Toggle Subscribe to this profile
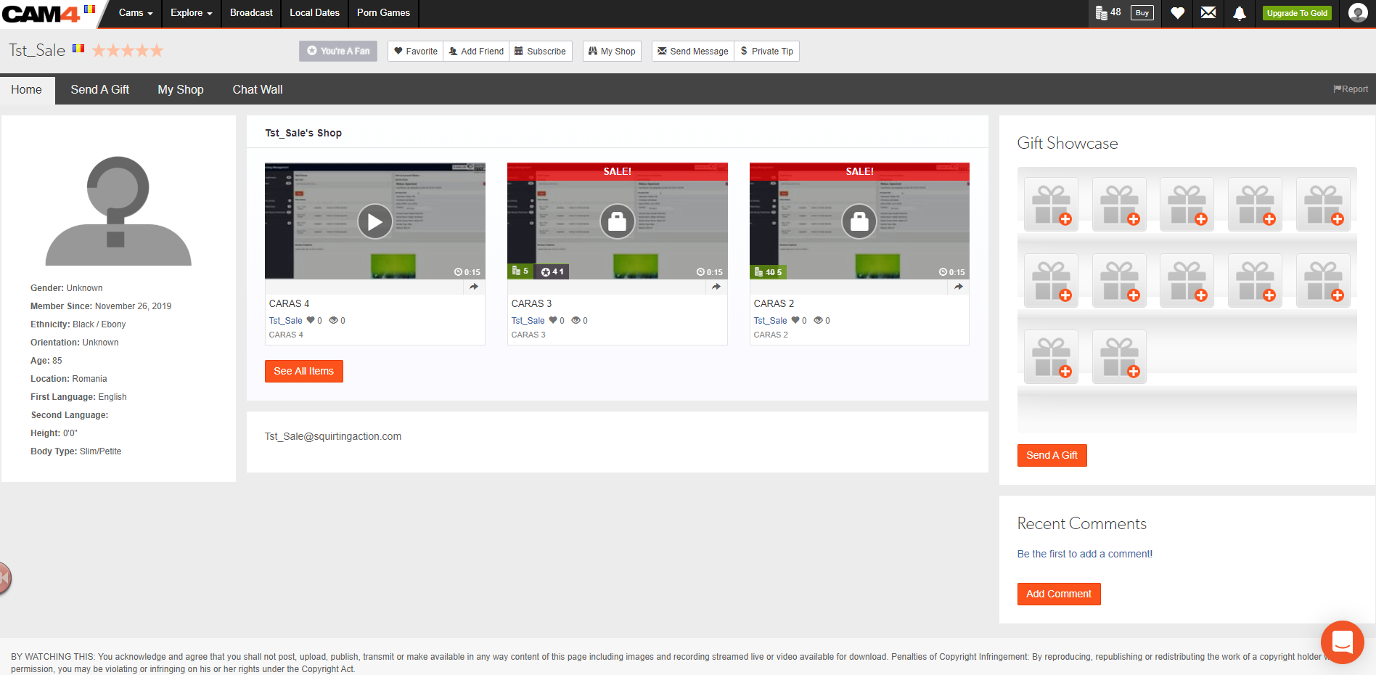Viewport: 1376px width, 675px height. 540,52
